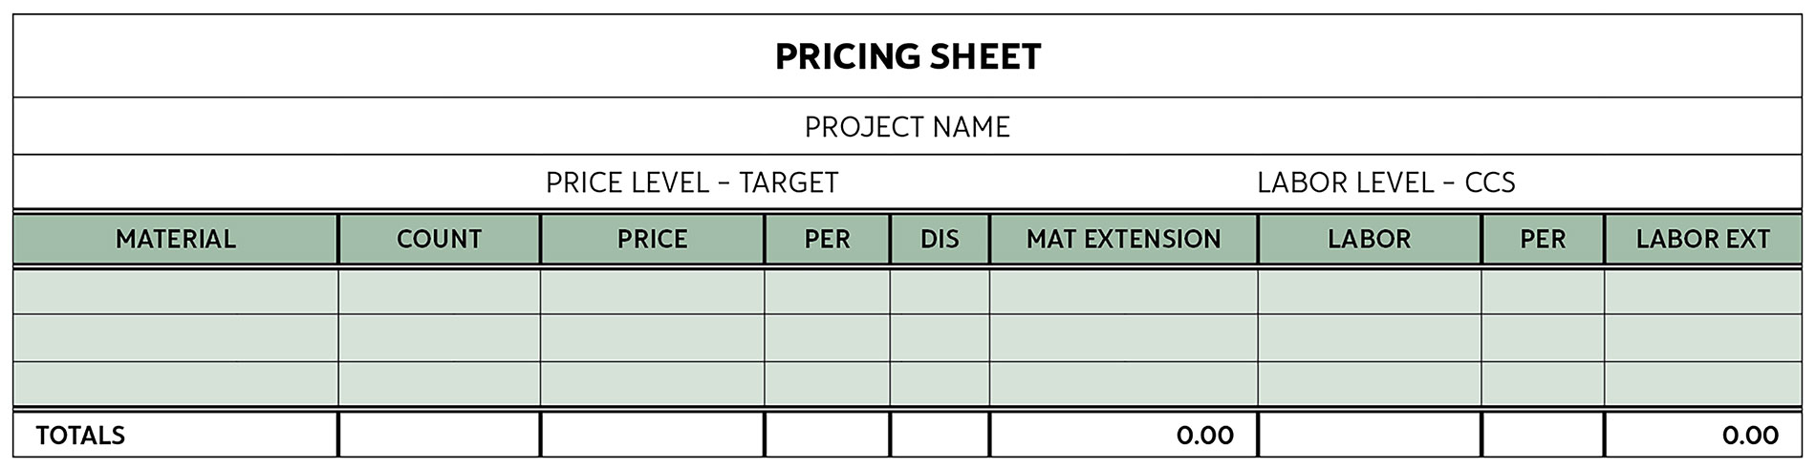1816x469 pixels.
Task: Select the MAT EXTENSION total 0.00 cell
Action: (x=1123, y=436)
